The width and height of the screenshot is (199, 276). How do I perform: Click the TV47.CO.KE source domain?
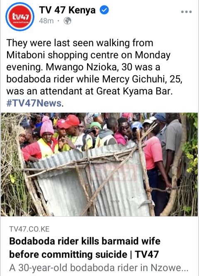[29, 229]
